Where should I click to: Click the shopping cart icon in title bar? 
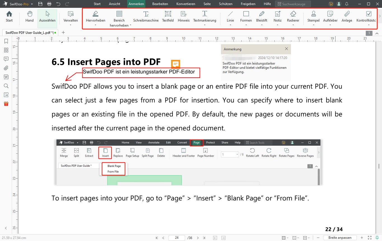(x=331, y=4)
